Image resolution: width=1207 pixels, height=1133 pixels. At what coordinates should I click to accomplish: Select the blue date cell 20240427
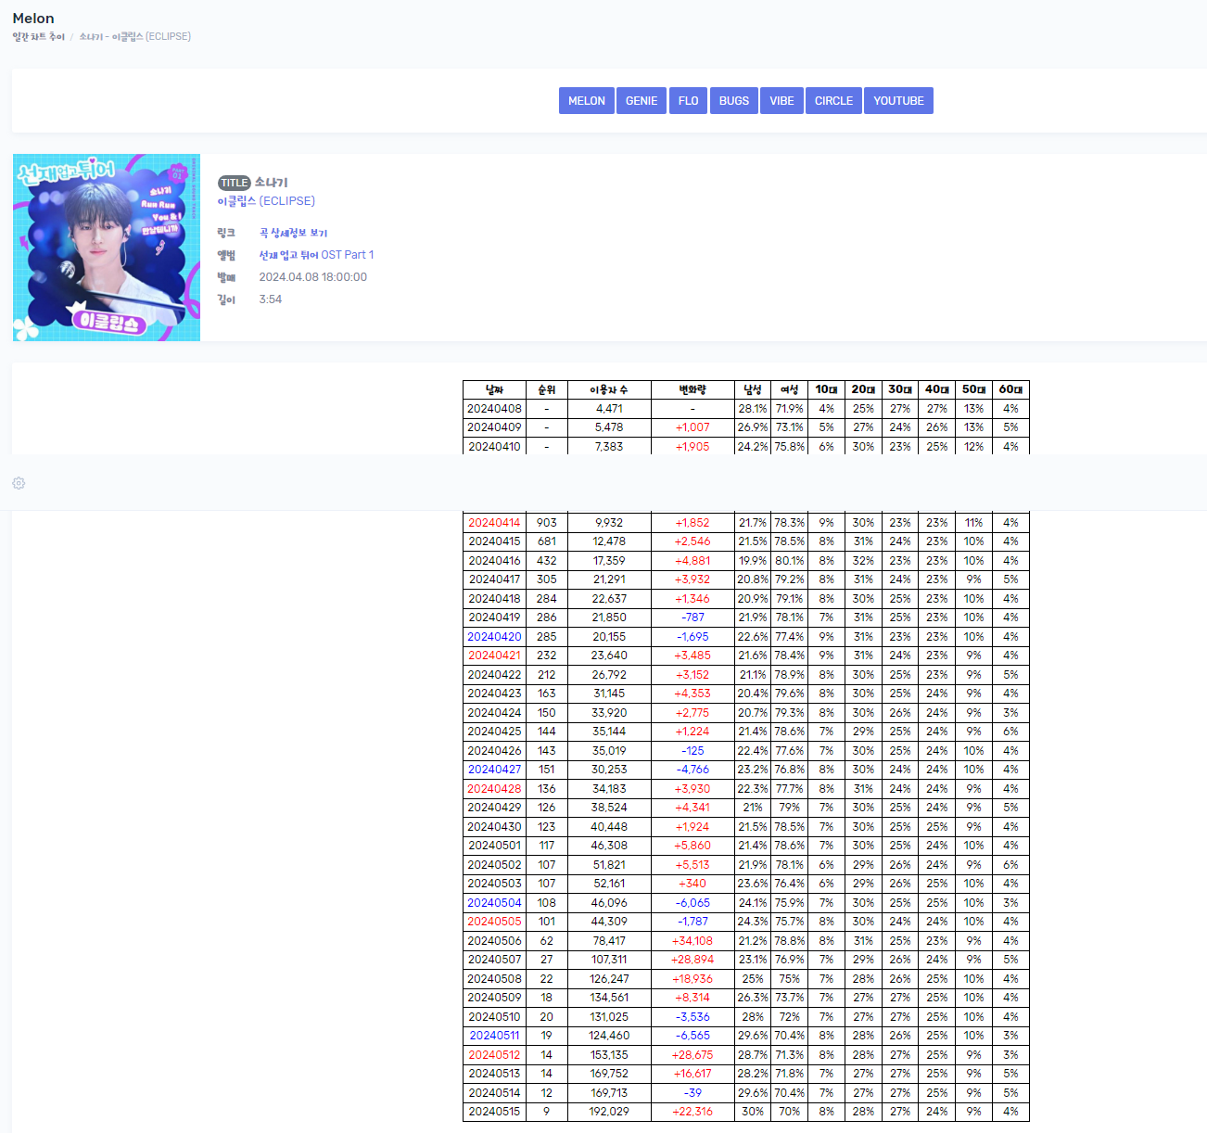click(494, 770)
